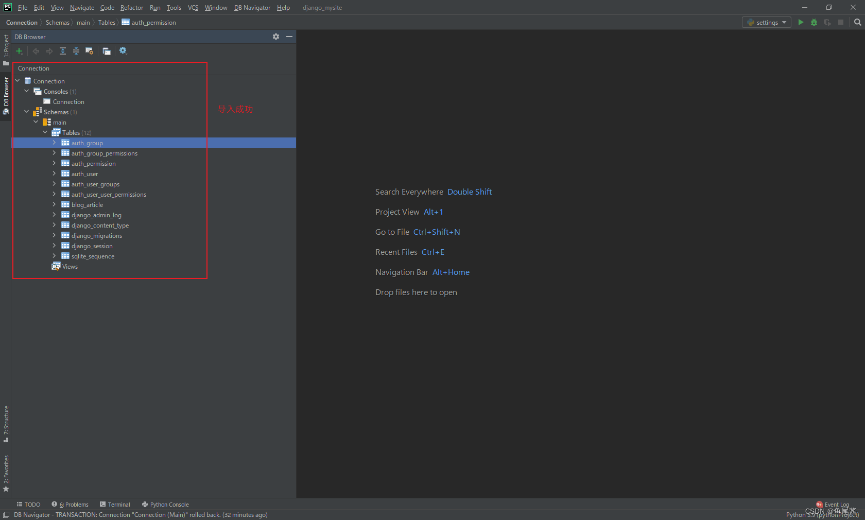The height and width of the screenshot is (520, 865).
Task: Open the Project tool window tab
Action: pyautogui.click(x=6, y=50)
